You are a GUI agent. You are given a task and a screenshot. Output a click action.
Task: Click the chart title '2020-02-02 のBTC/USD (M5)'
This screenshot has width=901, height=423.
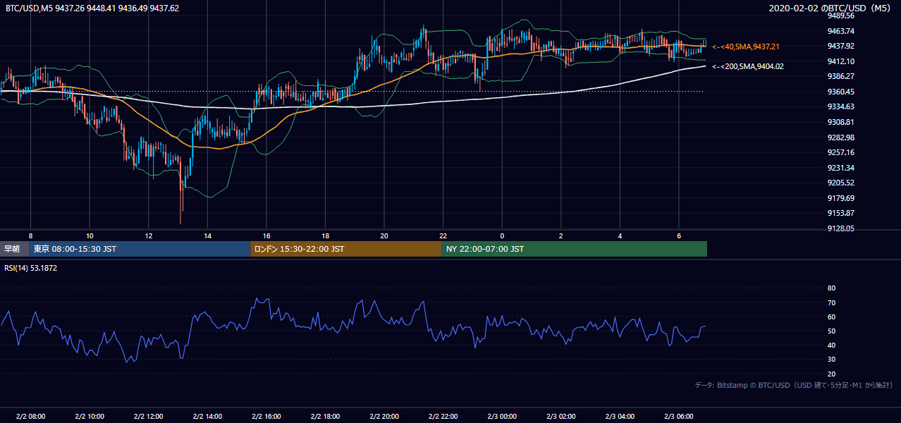[x=830, y=8]
